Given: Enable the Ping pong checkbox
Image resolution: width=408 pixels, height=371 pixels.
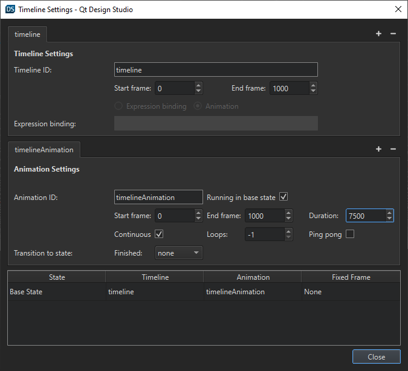Looking at the screenshot, I should coord(349,234).
